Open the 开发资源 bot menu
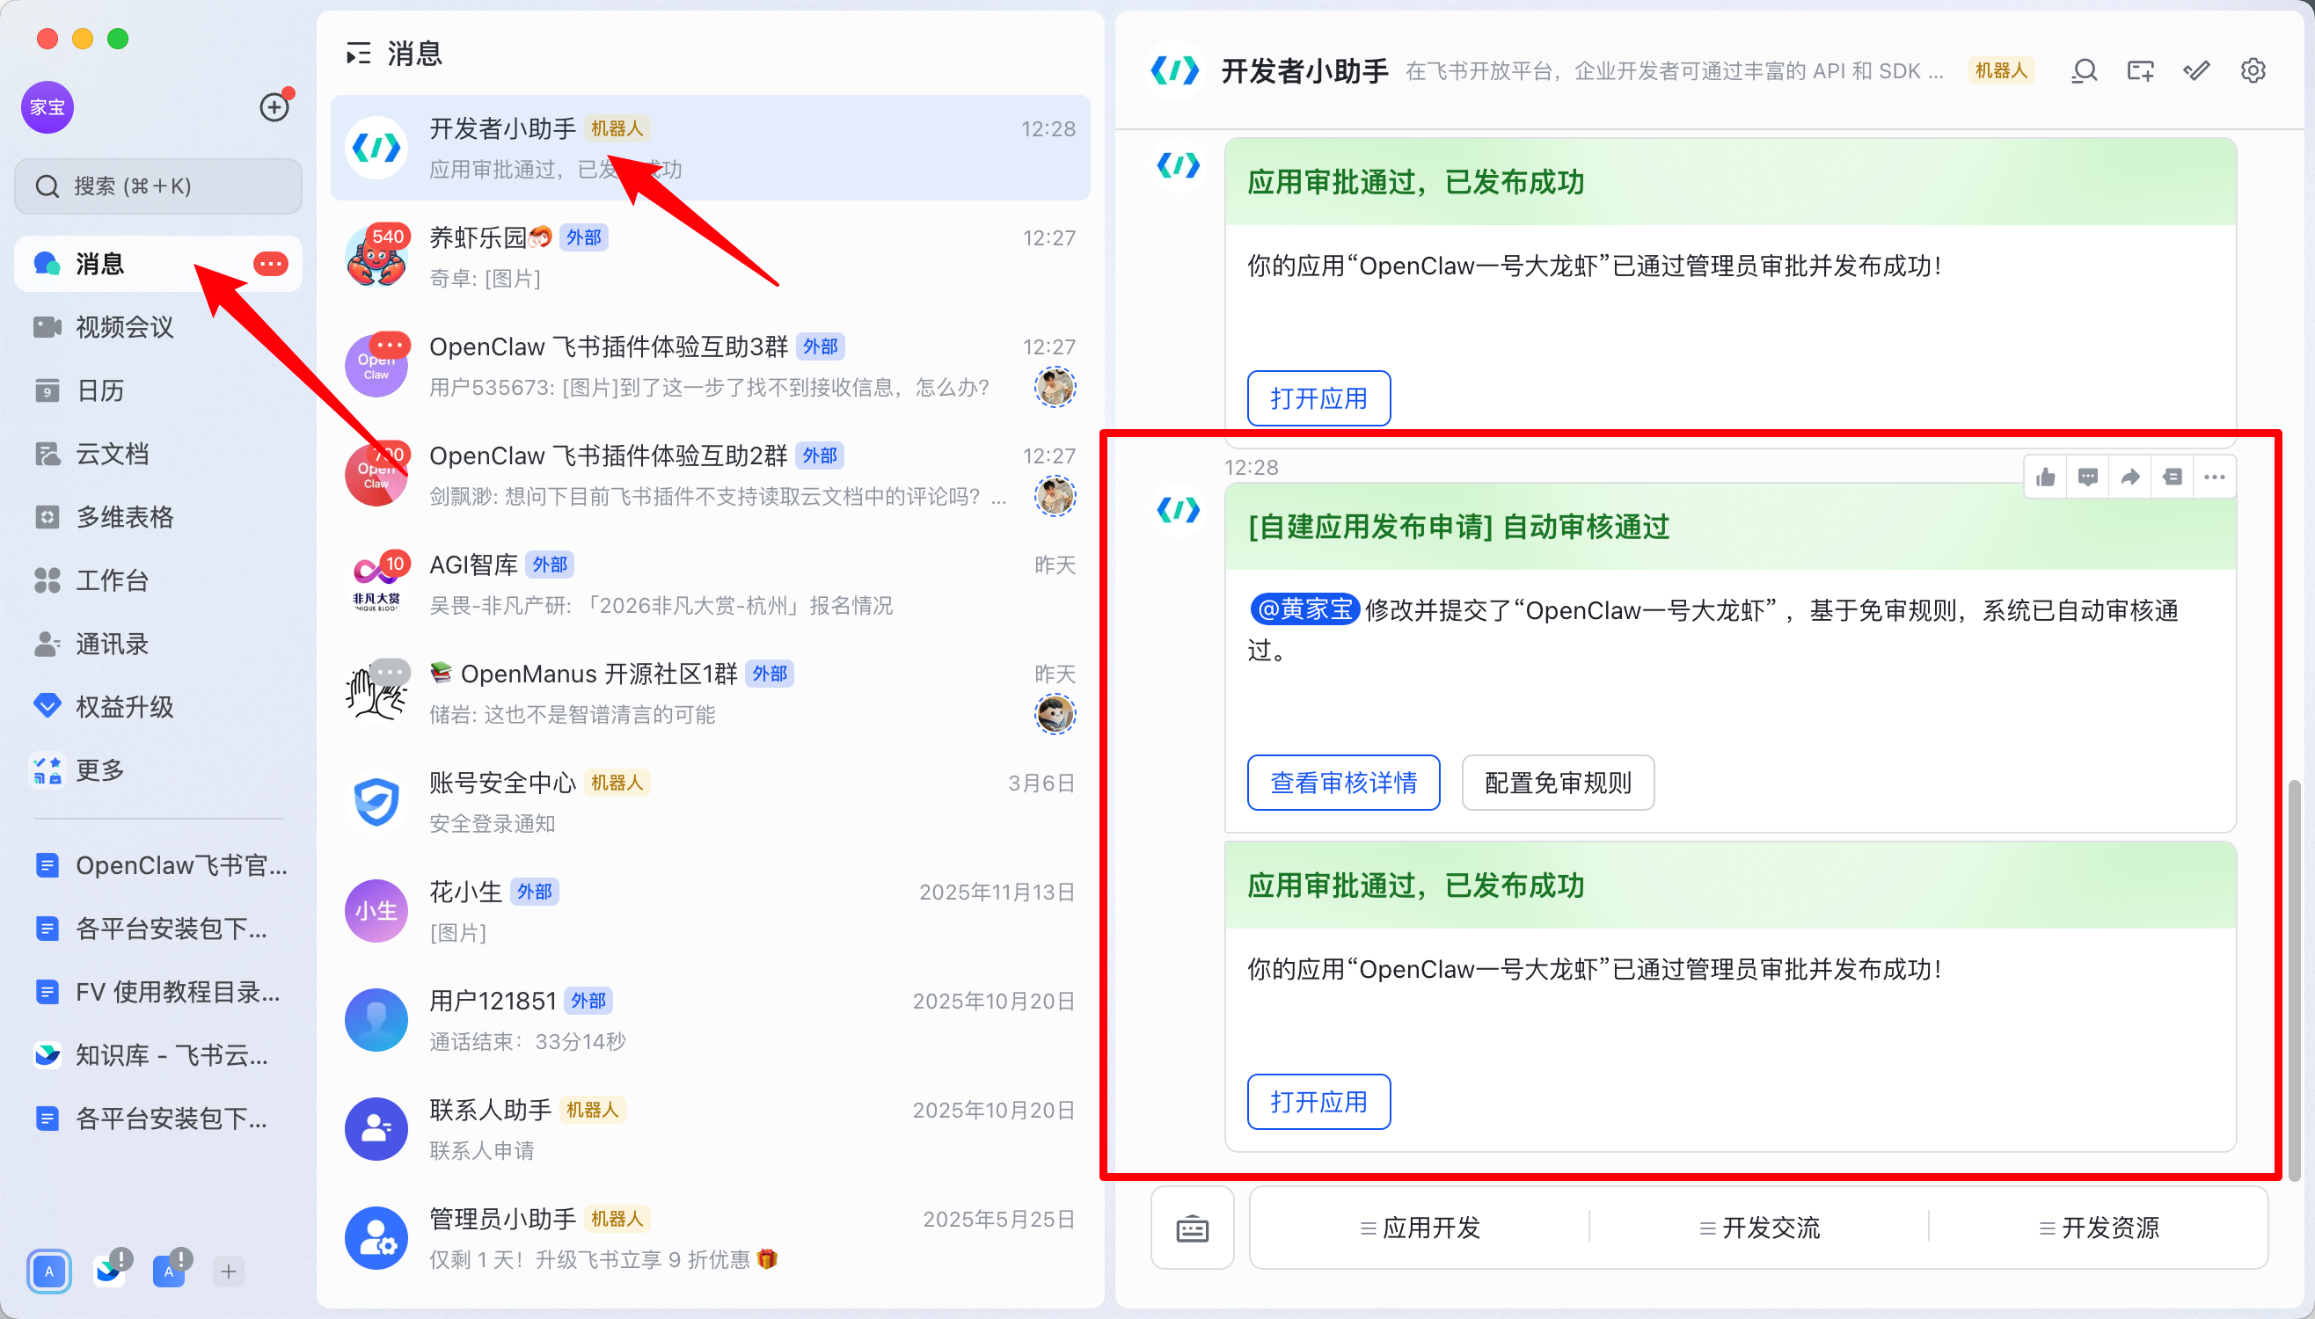This screenshot has height=1319, width=2315. 2099,1228
